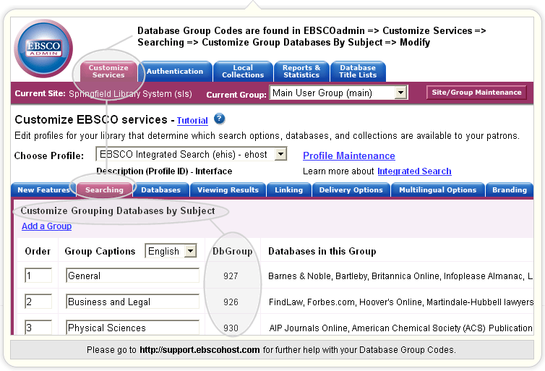Click the General group caption field
545x371 pixels.
[132, 276]
